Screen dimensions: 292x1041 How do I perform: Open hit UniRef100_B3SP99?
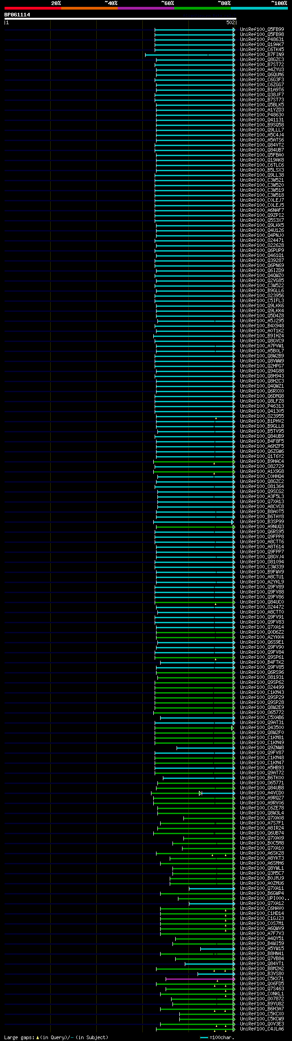click(x=262, y=521)
